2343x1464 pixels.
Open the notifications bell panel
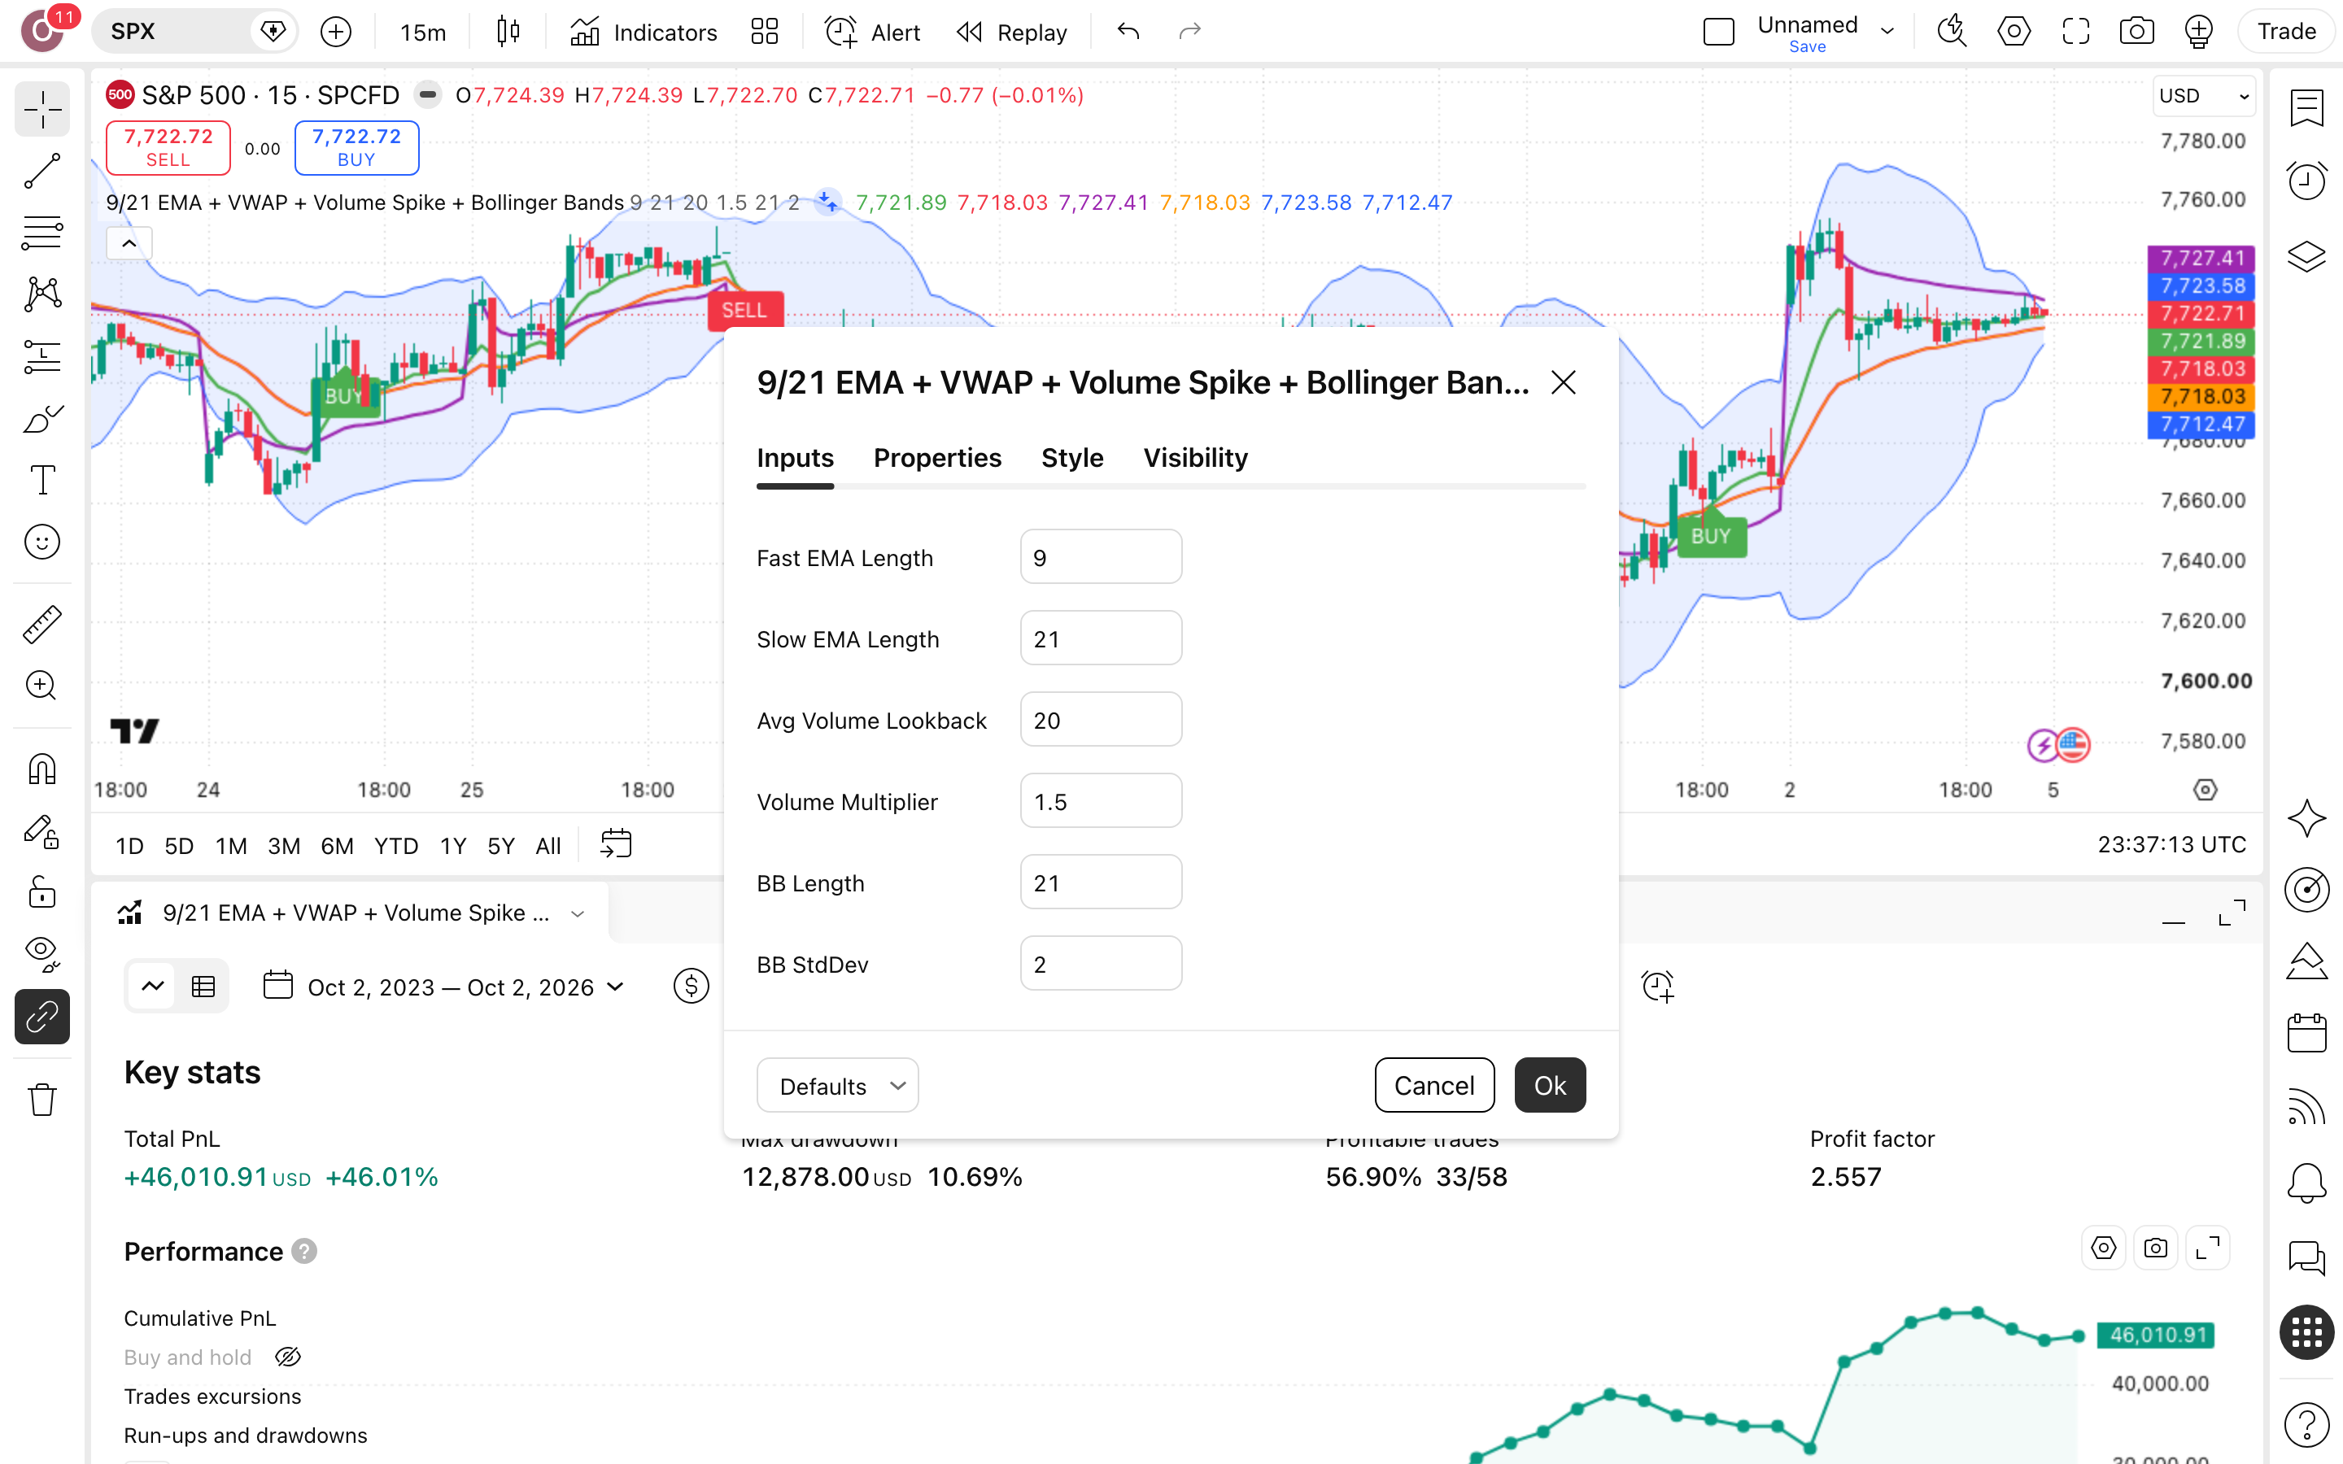[x=2307, y=1183]
